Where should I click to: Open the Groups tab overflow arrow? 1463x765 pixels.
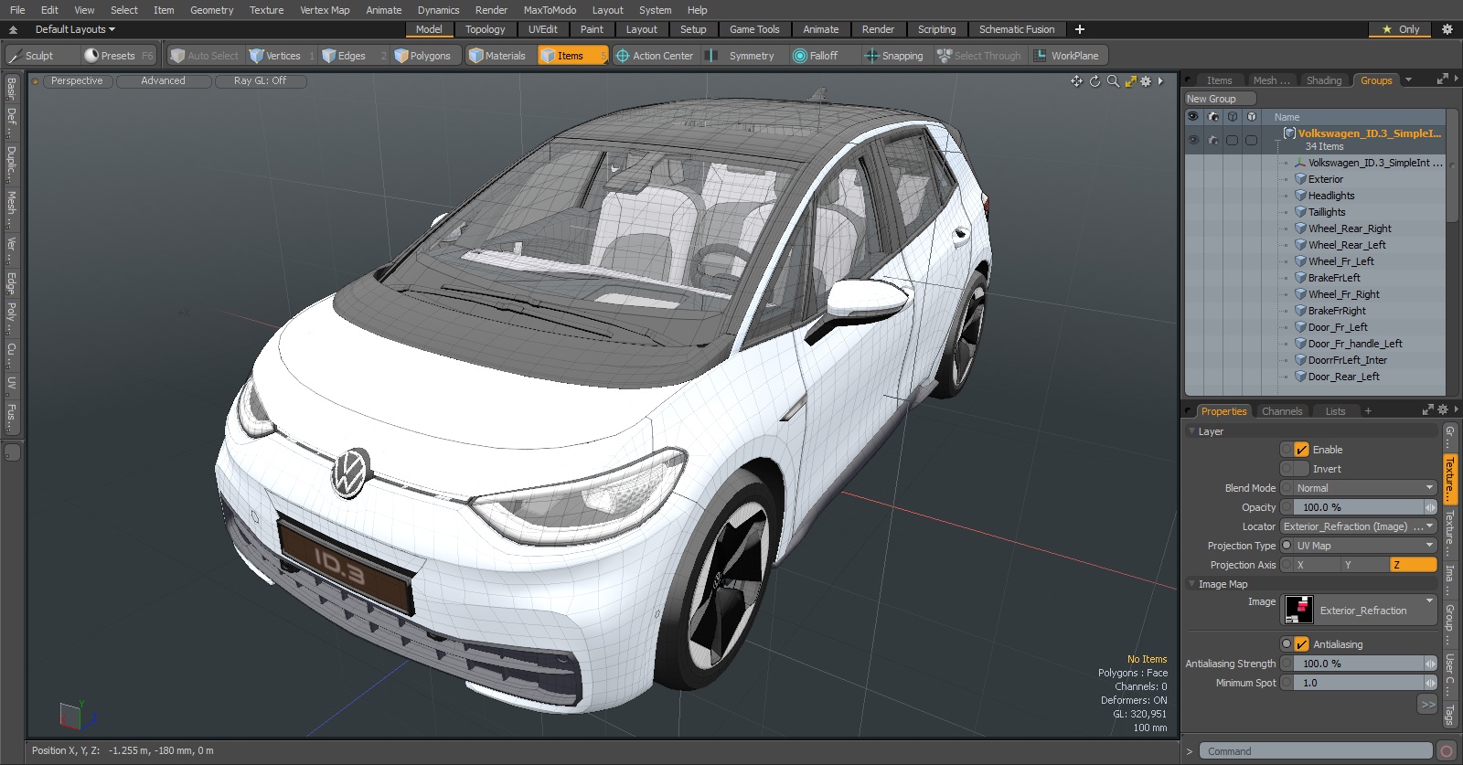click(x=1408, y=80)
